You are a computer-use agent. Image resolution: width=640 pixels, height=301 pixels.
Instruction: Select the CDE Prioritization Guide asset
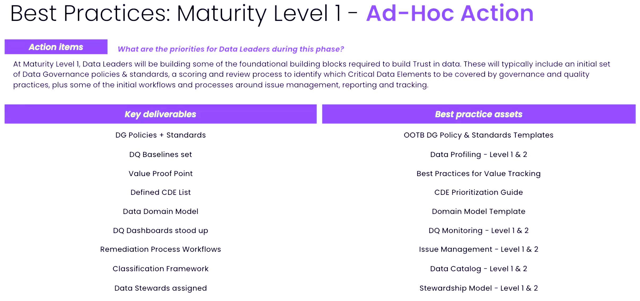(x=478, y=192)
